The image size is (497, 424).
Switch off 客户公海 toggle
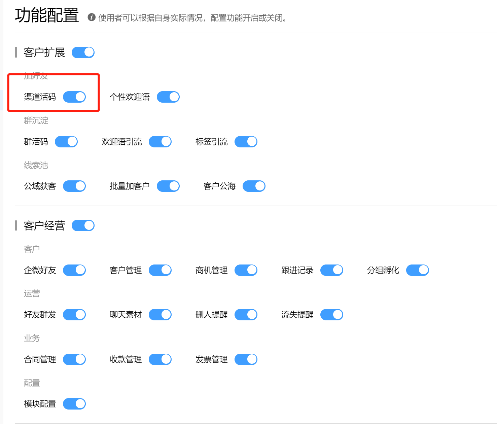(254, 186)
